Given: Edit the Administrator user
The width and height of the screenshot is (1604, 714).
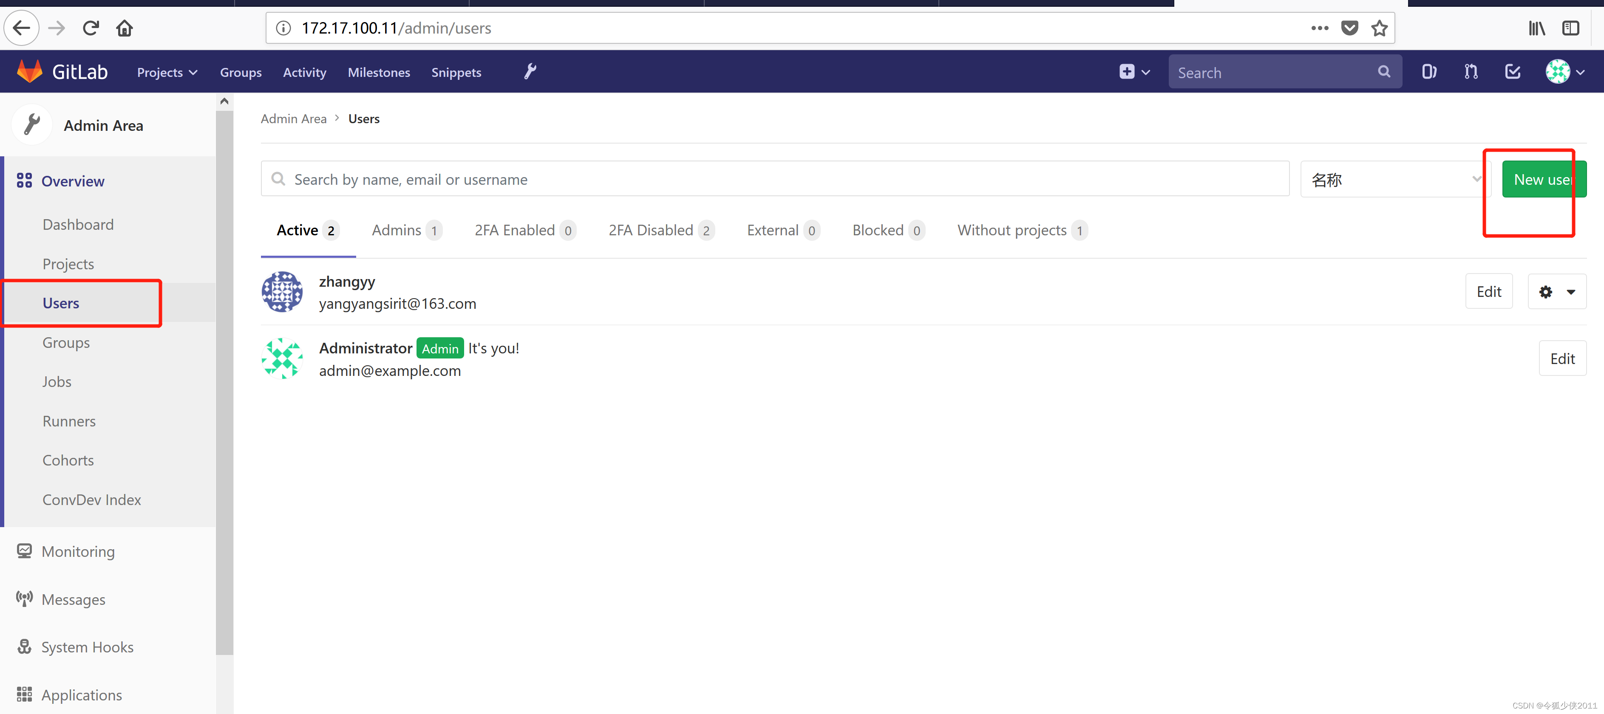Looking at the screenshot, I should coord(1561,358).
